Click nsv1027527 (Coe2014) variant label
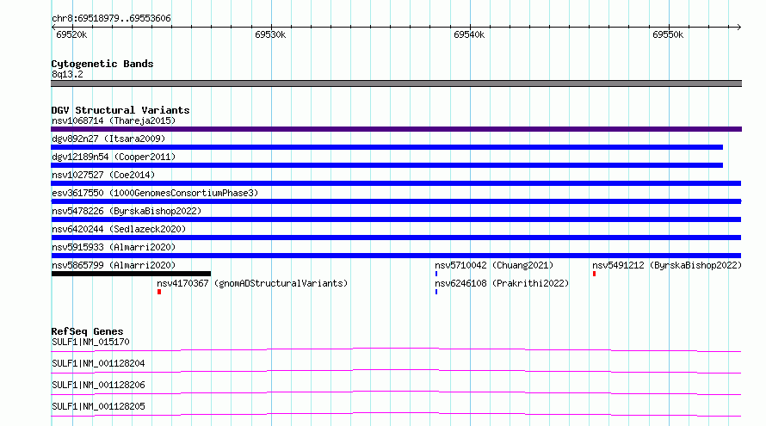This screenshot has width=766, height=426. pos(103,175)
